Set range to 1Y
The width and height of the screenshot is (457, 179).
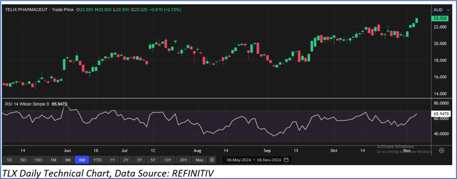click(x=112, y=160)
